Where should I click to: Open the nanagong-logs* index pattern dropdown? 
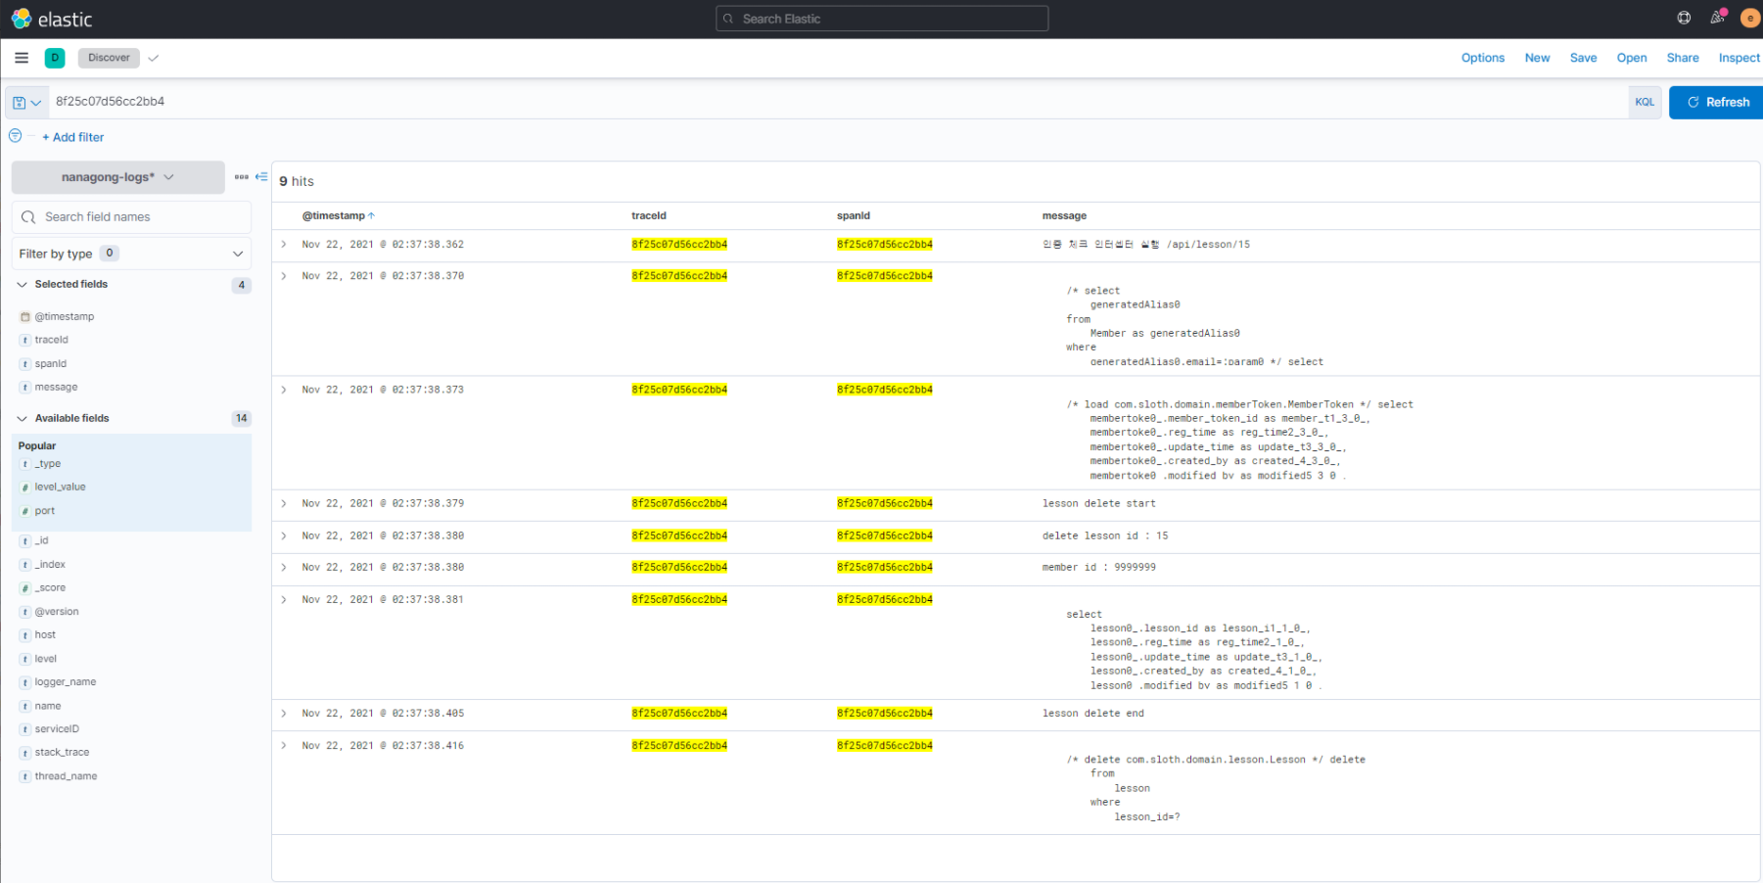pyautogui.click(x=117, y=177)
